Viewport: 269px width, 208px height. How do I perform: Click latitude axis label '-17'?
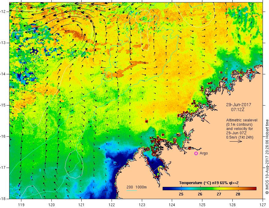[3, 168]
